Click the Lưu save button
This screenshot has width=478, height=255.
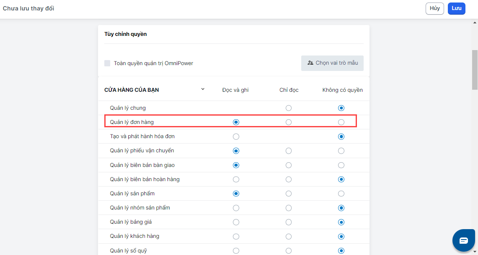click(456, 9)
